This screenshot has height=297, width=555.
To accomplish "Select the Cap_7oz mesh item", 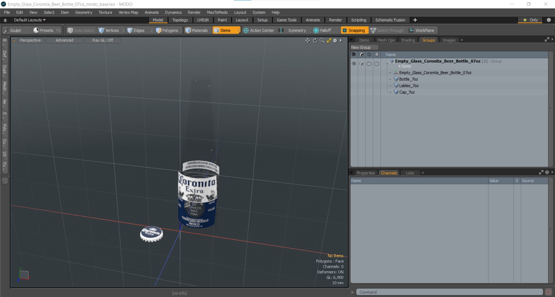I will tap(407, 92).
